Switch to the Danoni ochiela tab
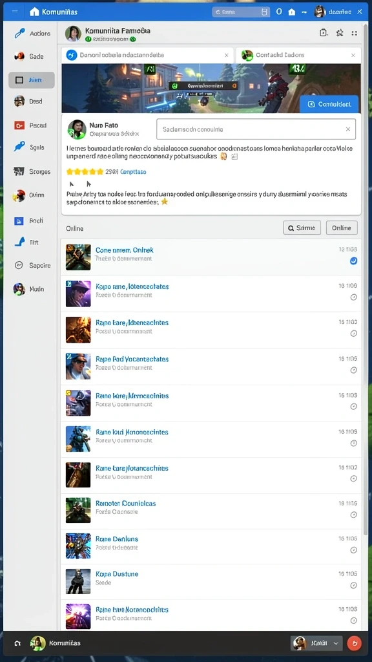Image resolution: width=372 pixels, height=662 pixels. click(x=147, y=55)
